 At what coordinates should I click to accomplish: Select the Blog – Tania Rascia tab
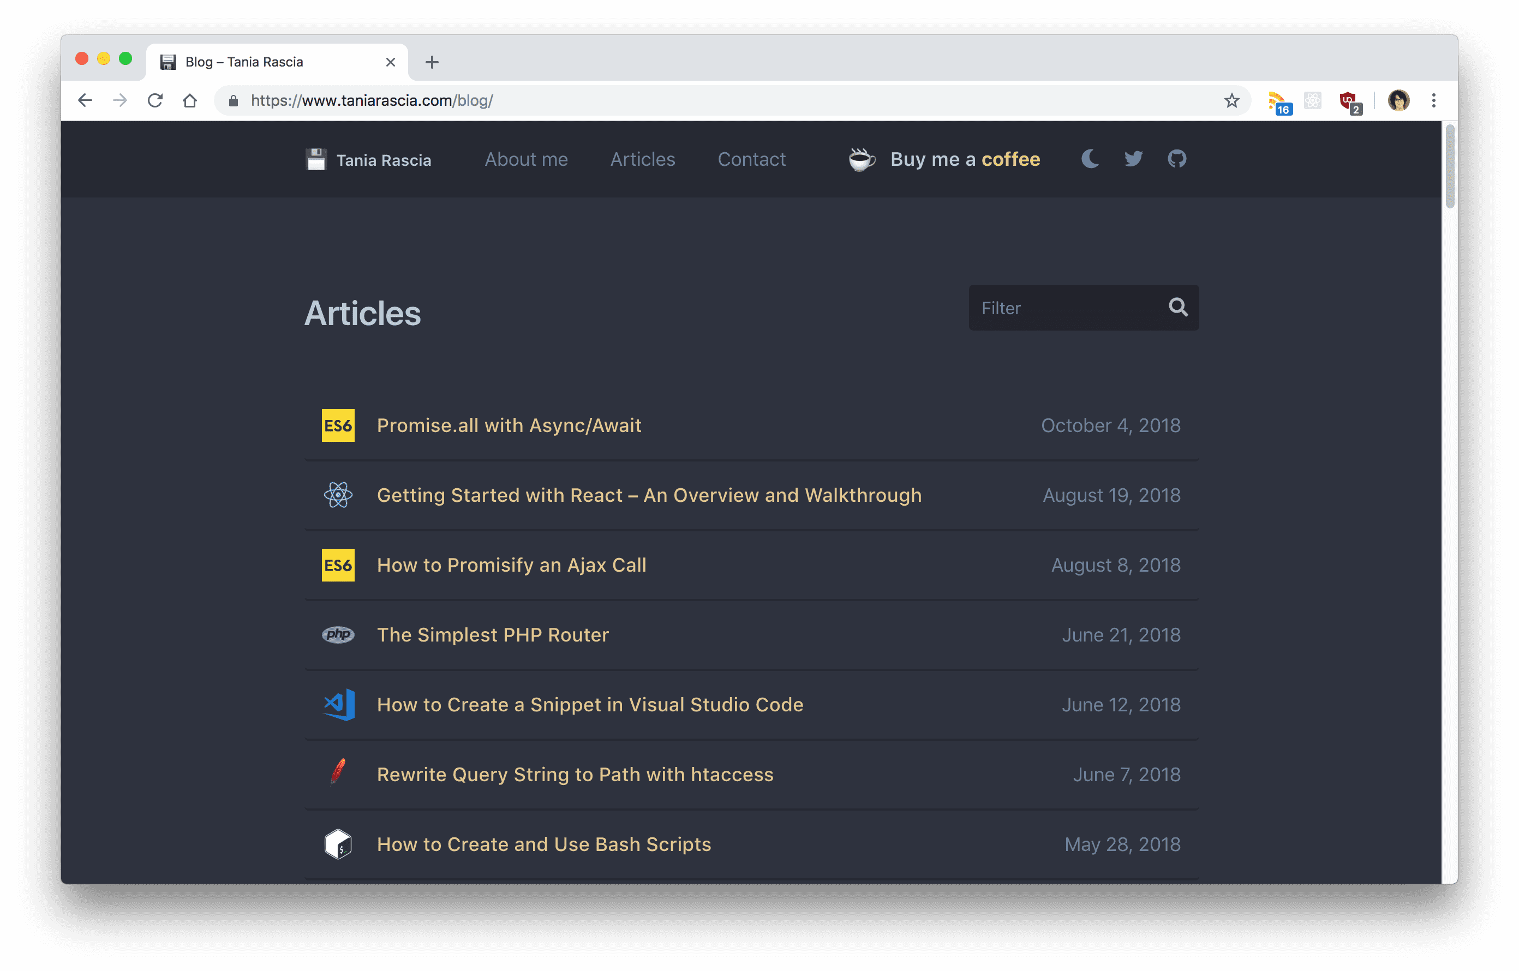tap(276, 62)
